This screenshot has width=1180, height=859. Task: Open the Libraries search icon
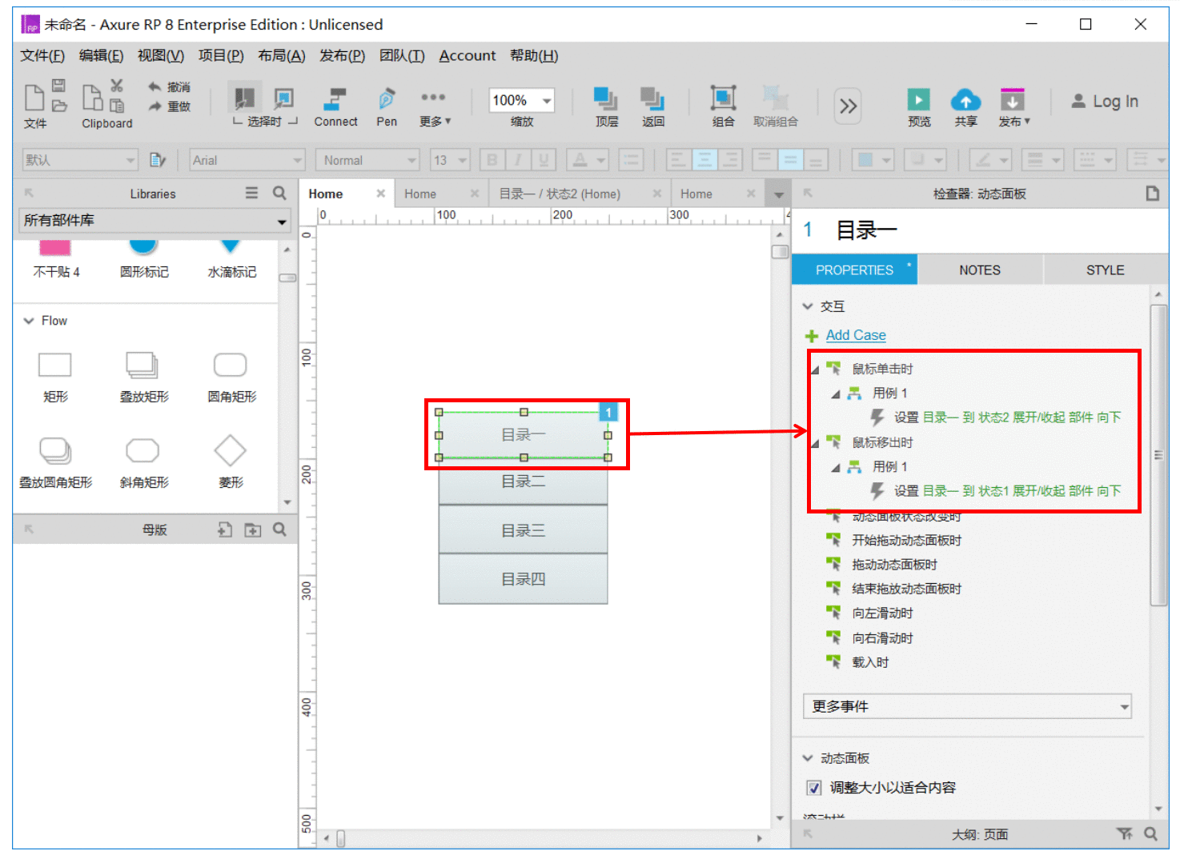(x=279, y=193)
